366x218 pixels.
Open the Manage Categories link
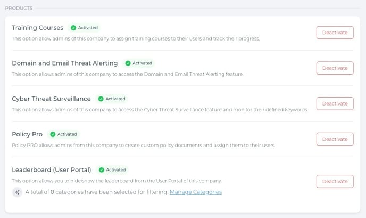pyautogui.click(x=195, y=192)
